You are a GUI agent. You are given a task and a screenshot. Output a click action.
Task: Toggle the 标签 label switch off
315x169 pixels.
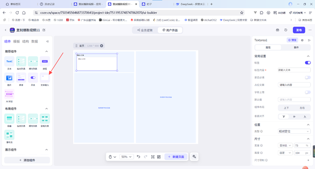(x=308, y=63)
